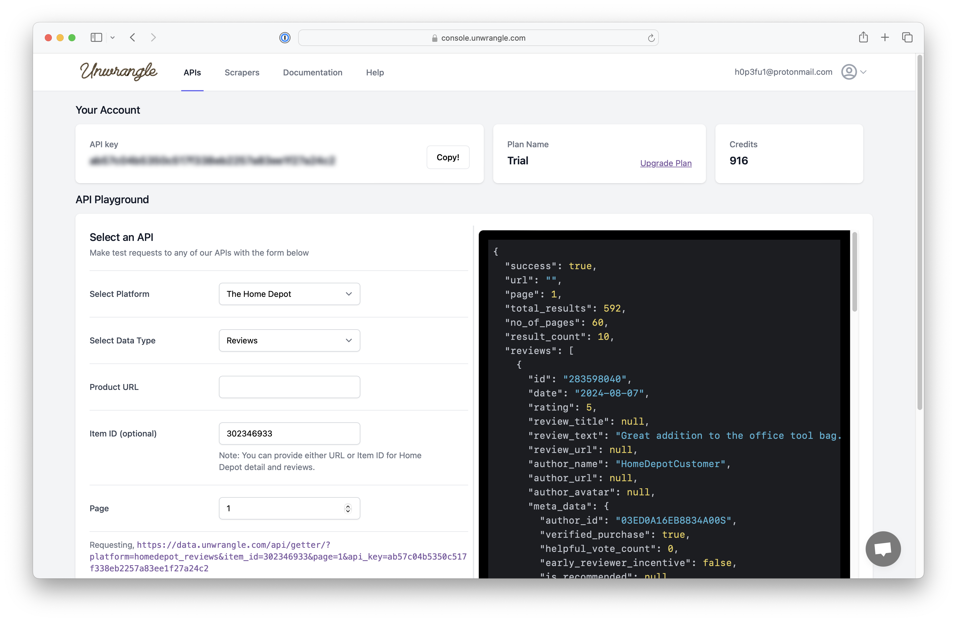This screenshot has width=957, height=622.
Task: Open the Scrapers tab
Action: point(242,72)
